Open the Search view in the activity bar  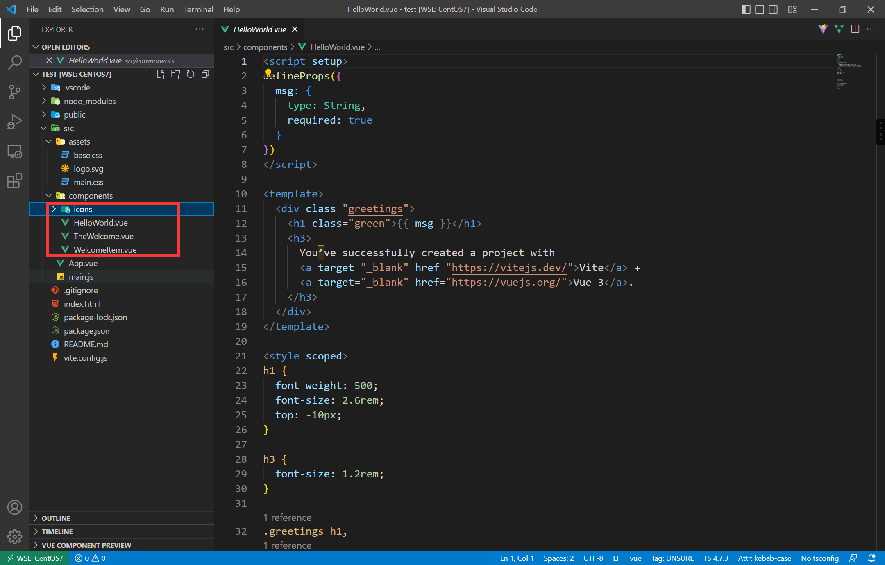click(15, 63)
